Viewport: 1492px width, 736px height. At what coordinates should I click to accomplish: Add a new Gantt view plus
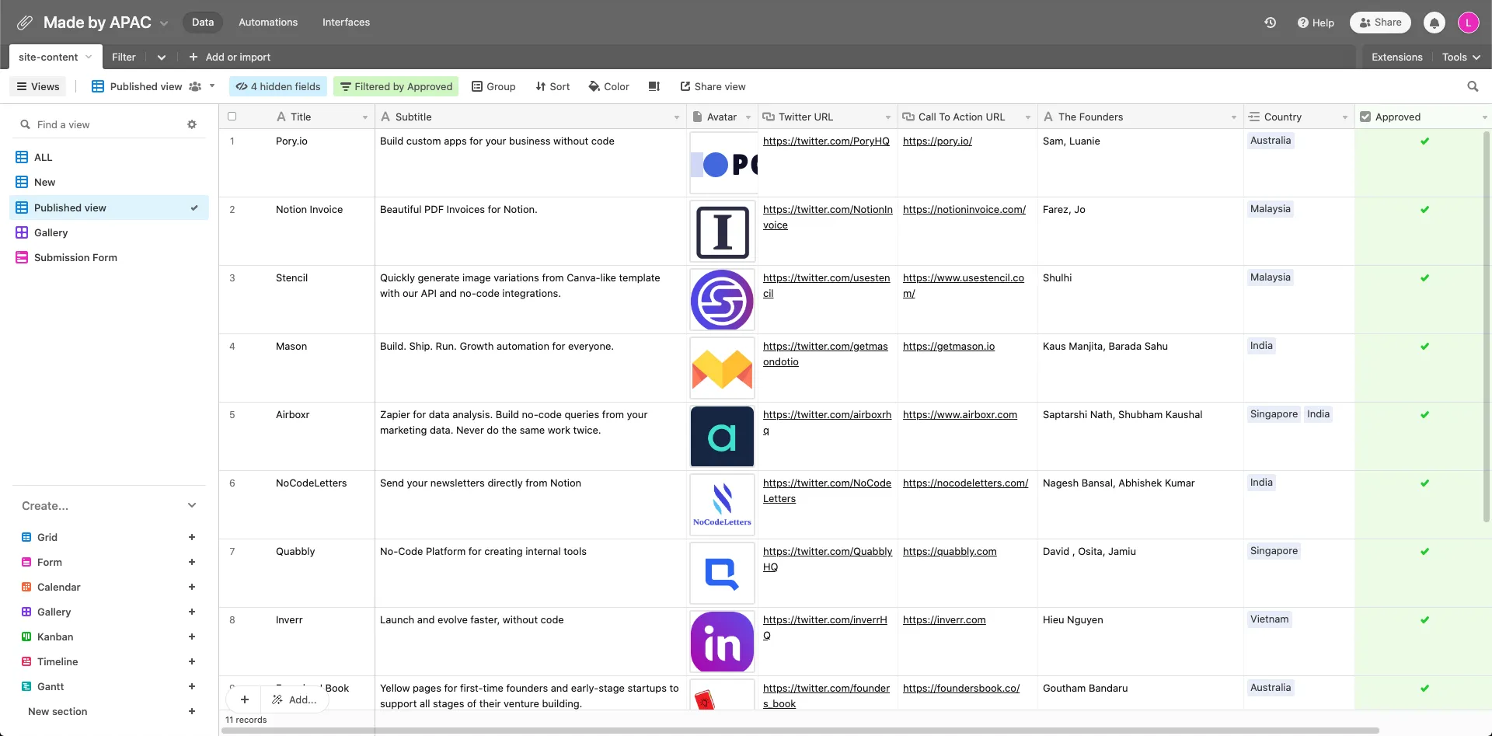[x=191, y=686]
